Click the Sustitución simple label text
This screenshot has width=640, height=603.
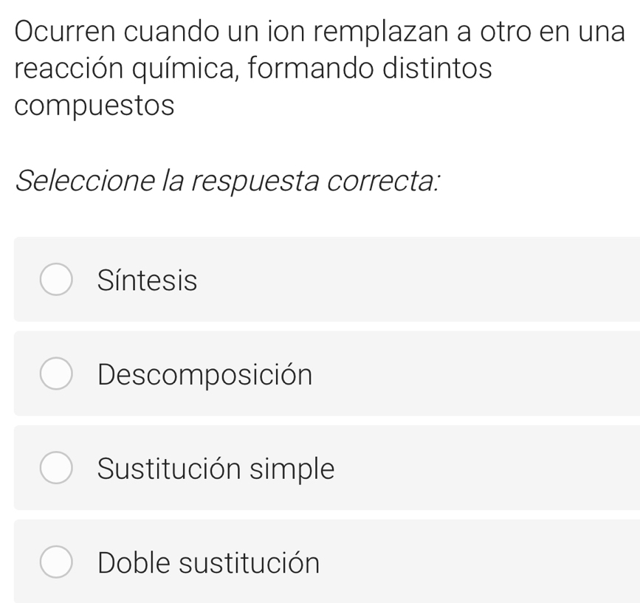coord(216,469)
